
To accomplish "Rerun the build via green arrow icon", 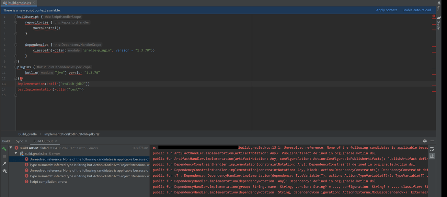I will coord(5,149).
